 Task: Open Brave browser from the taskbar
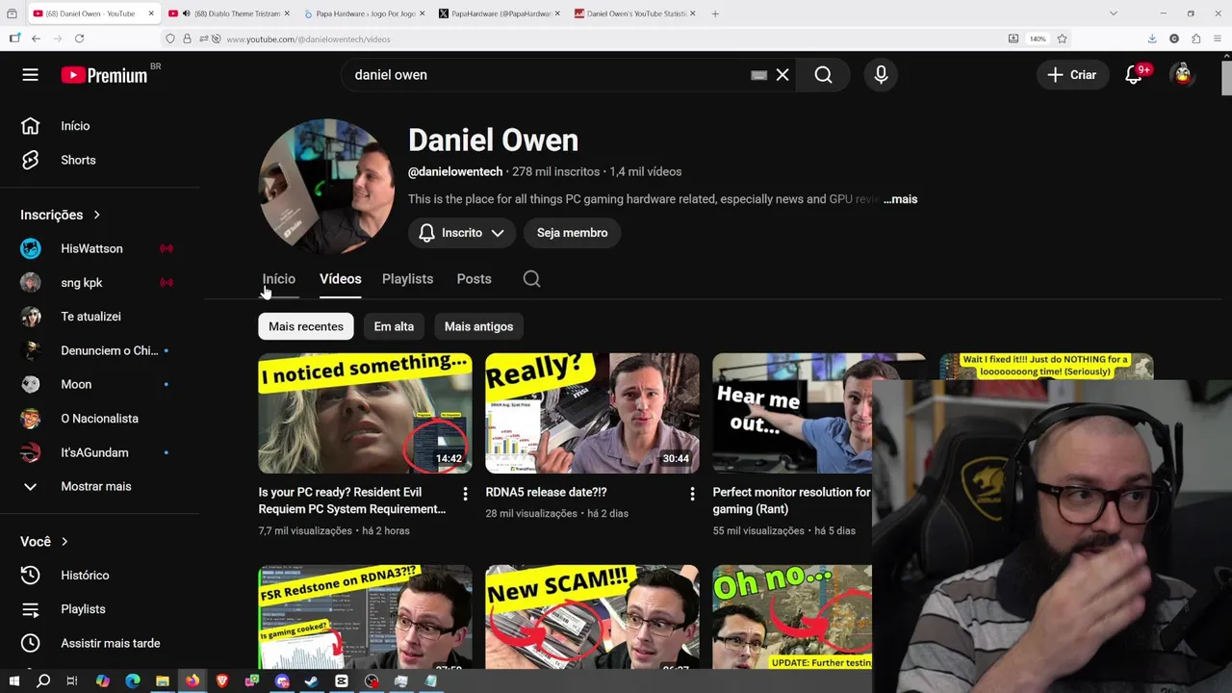(x=222, y=681)
